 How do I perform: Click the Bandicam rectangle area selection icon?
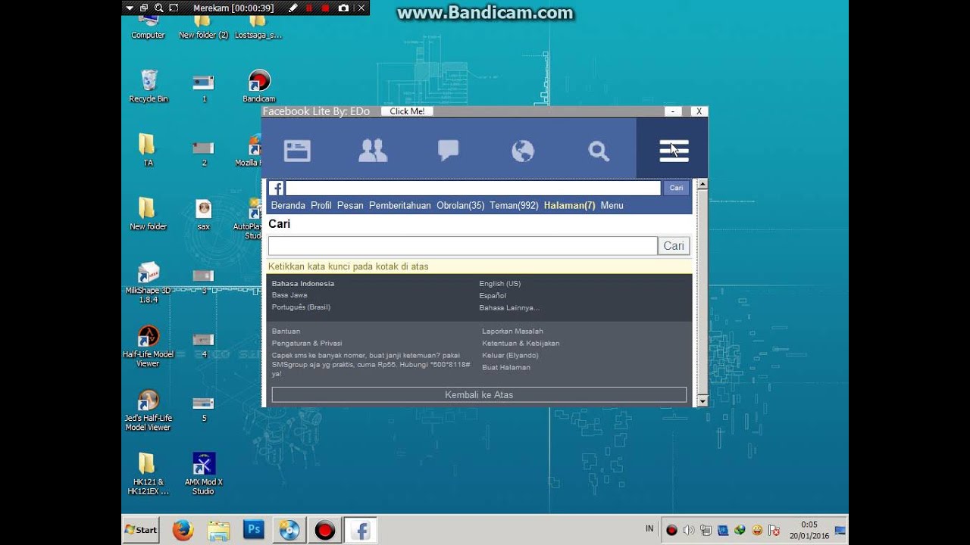tap(174, 8)
